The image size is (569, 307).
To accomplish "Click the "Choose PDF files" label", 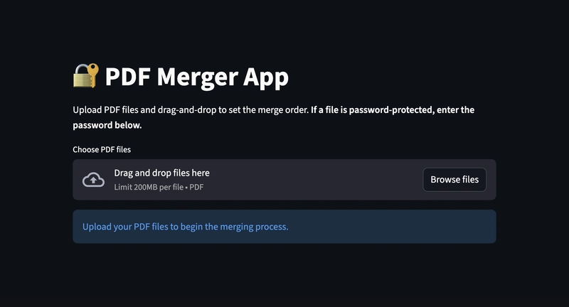I will (102, 150).
